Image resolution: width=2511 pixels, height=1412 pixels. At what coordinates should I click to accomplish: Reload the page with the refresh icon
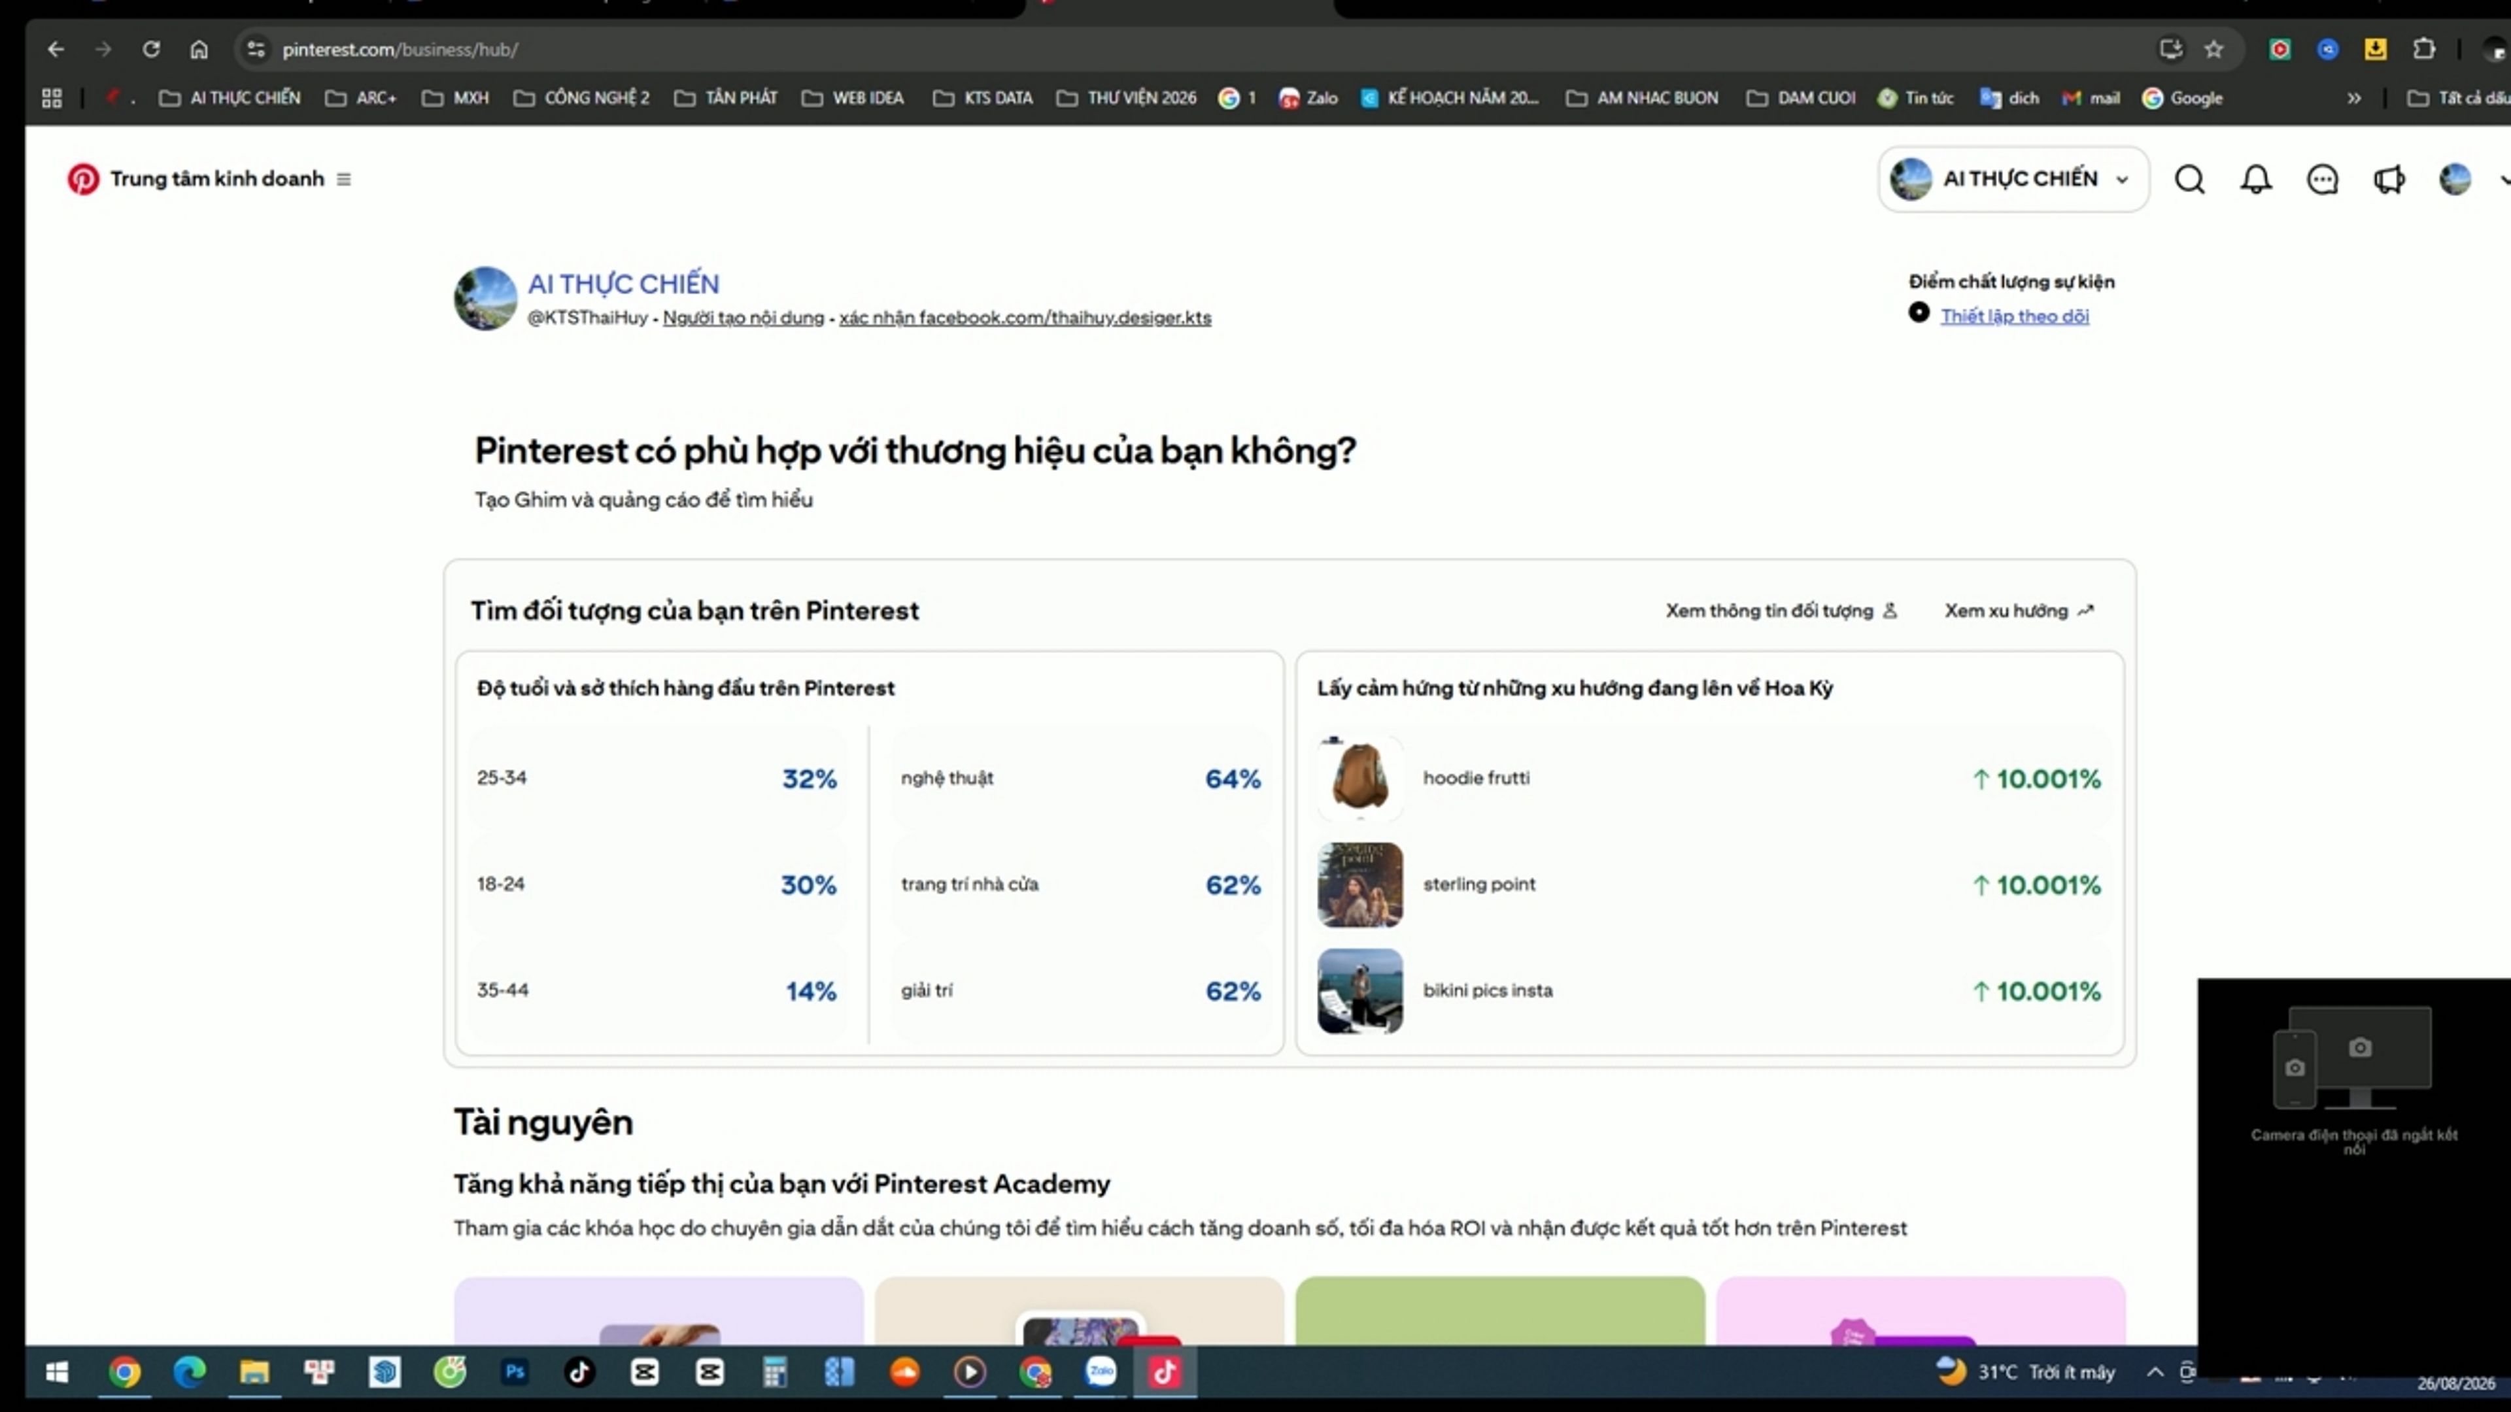(151, 49)
